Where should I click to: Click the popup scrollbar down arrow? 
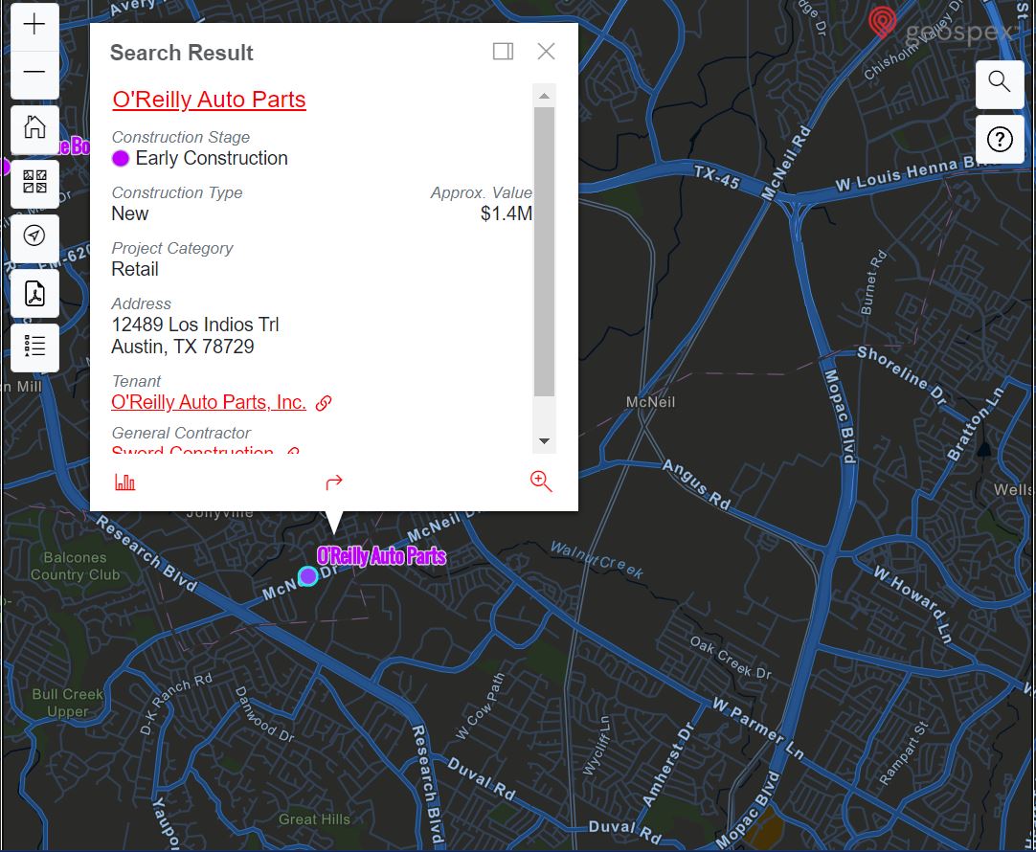544,441
